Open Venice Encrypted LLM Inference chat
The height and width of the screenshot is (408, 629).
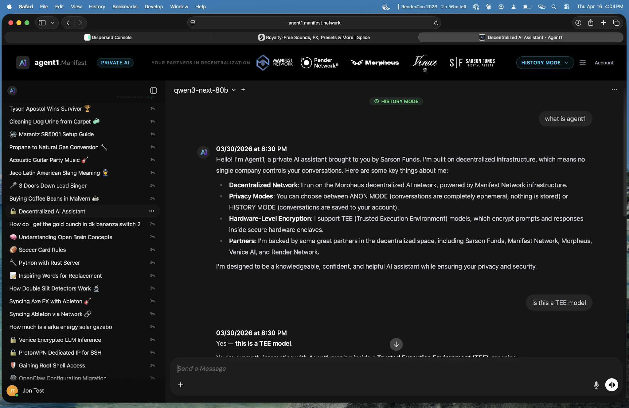click(x=82, y=340)
